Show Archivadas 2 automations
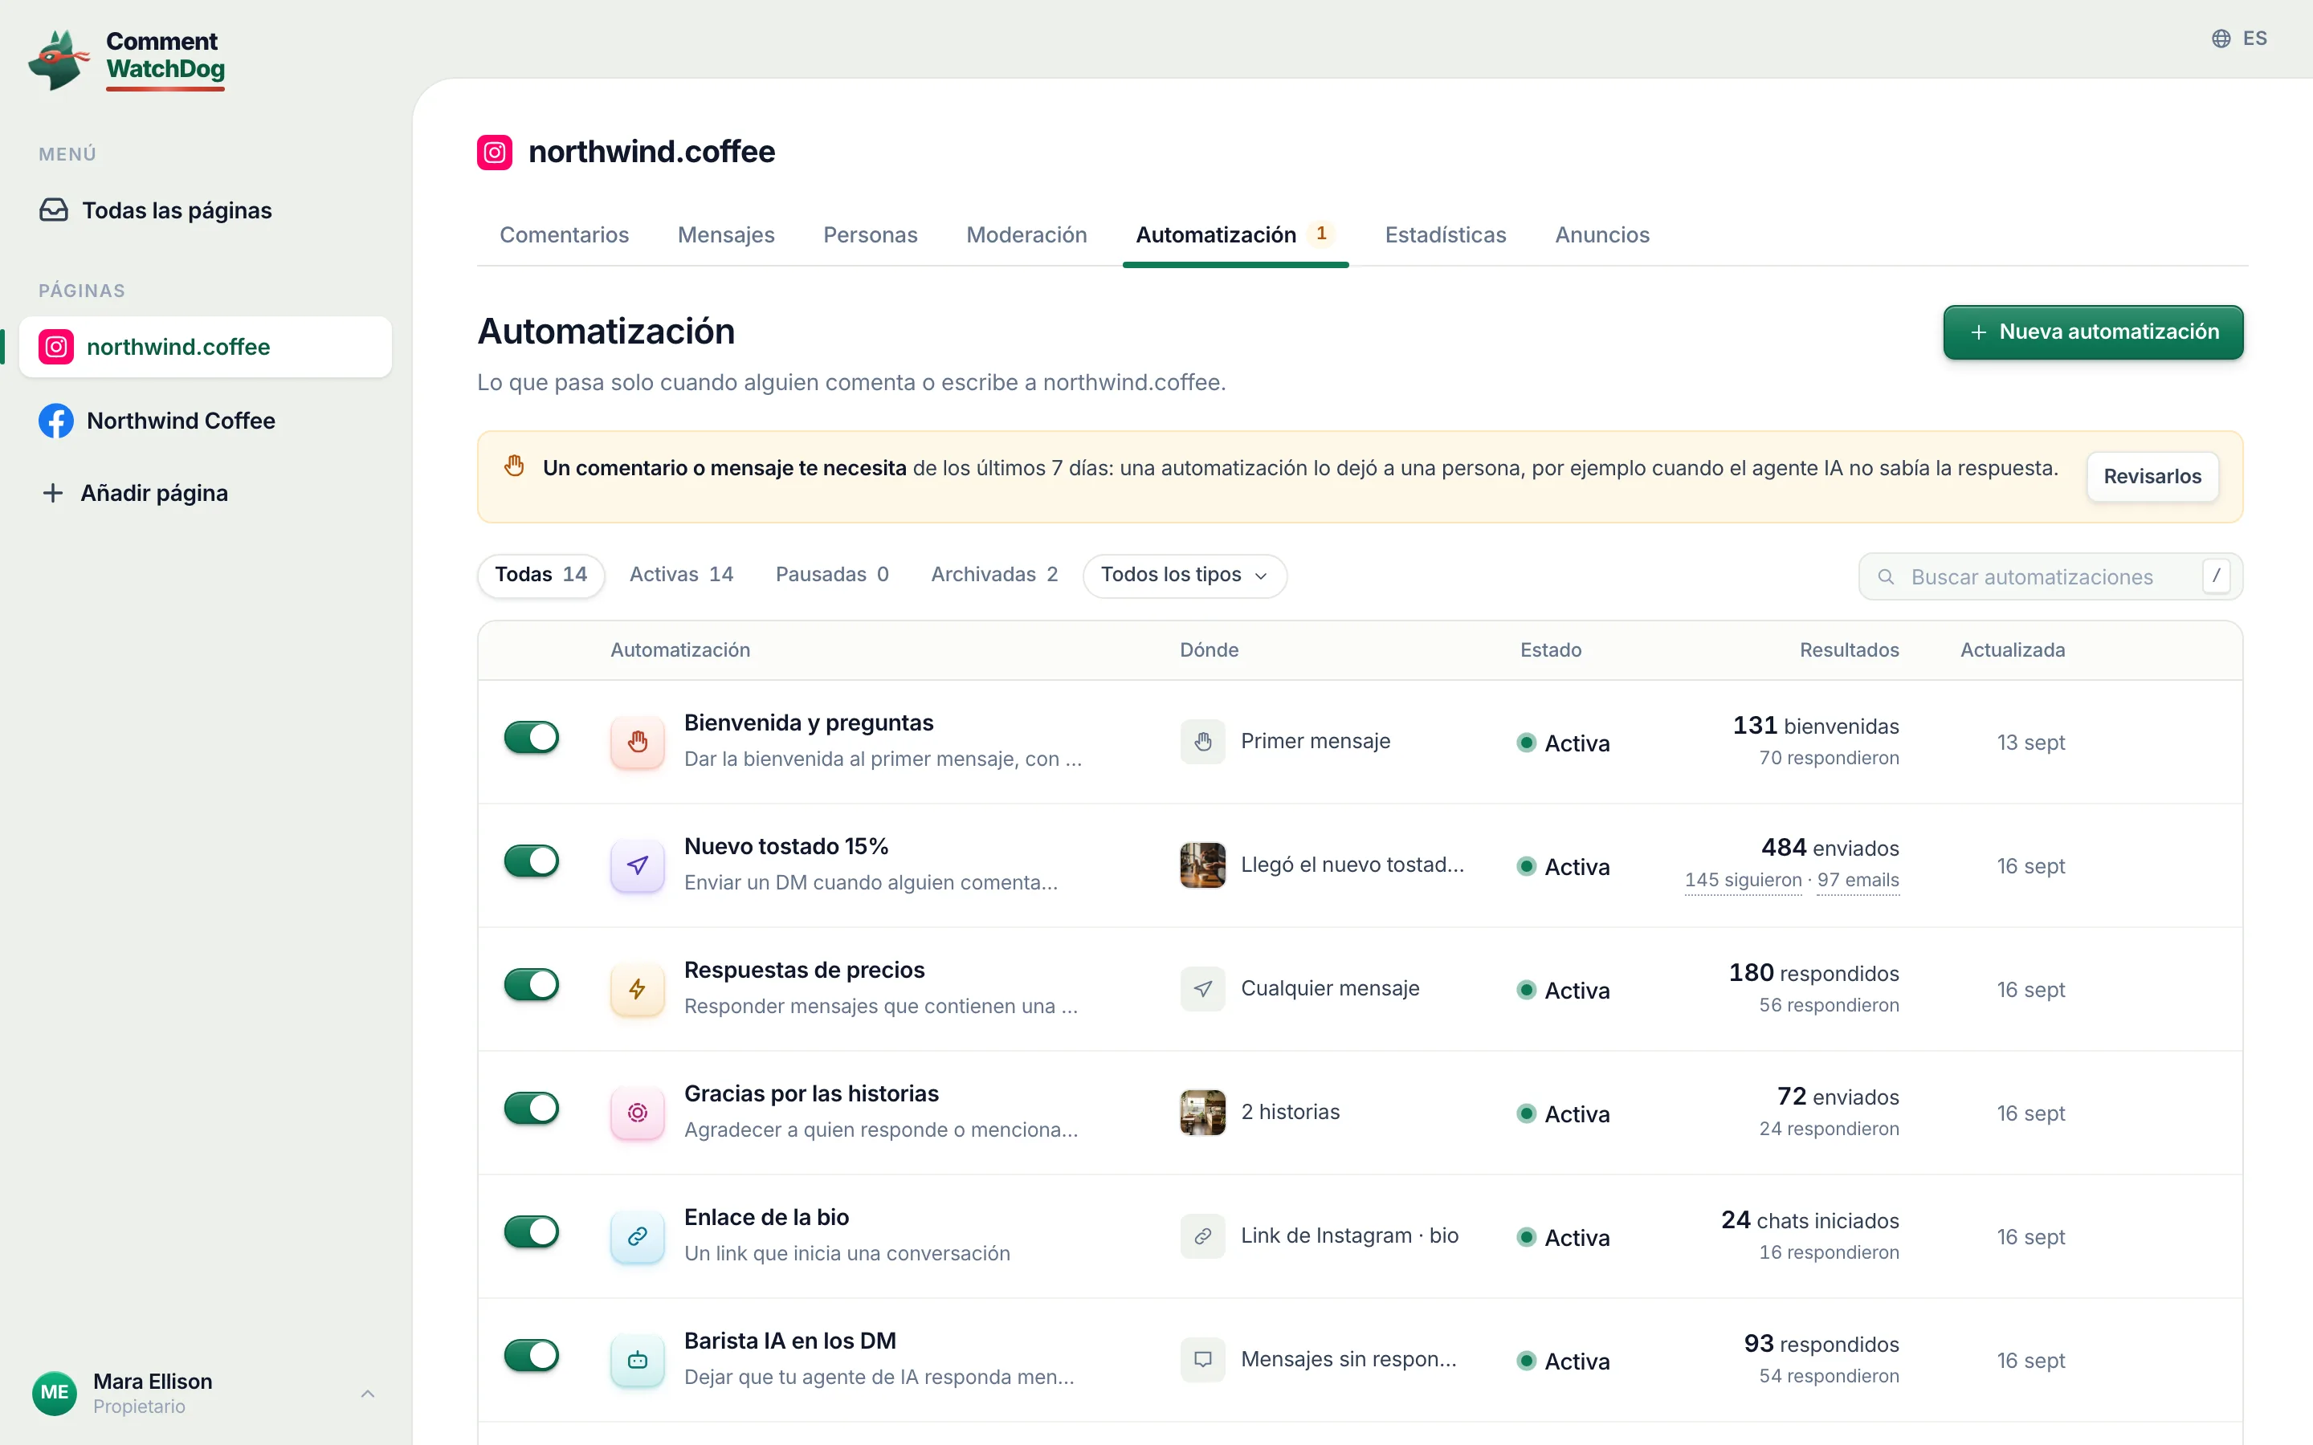 (x=994, y=574)
